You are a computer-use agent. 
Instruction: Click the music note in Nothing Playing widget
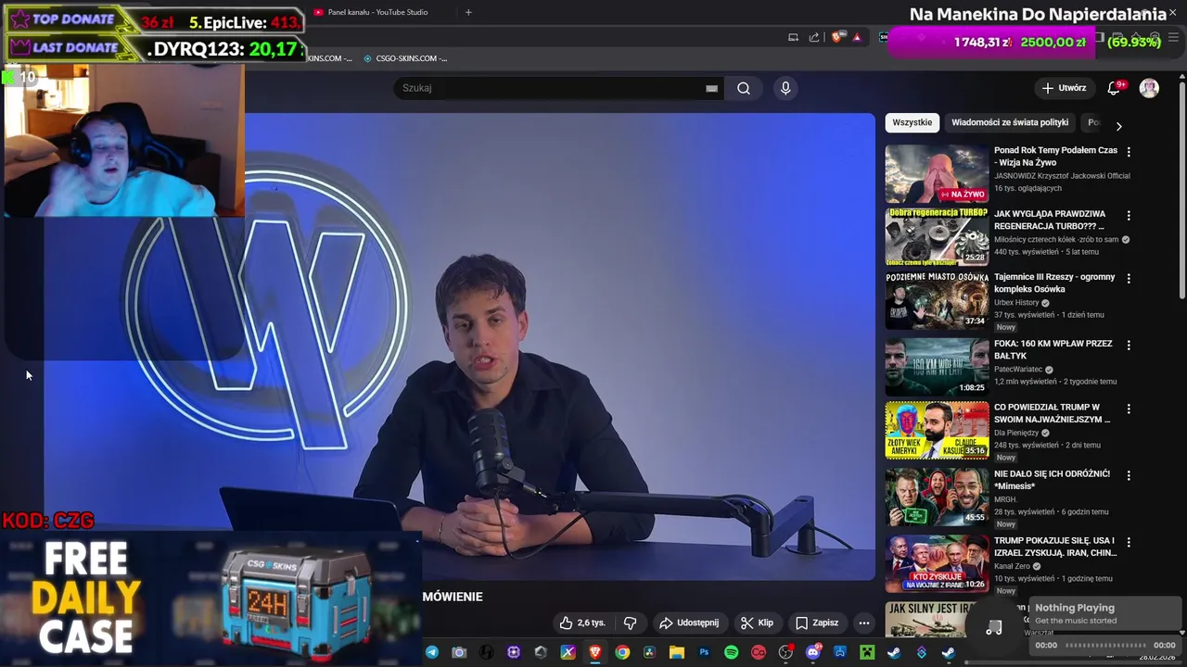click(994, 627)
